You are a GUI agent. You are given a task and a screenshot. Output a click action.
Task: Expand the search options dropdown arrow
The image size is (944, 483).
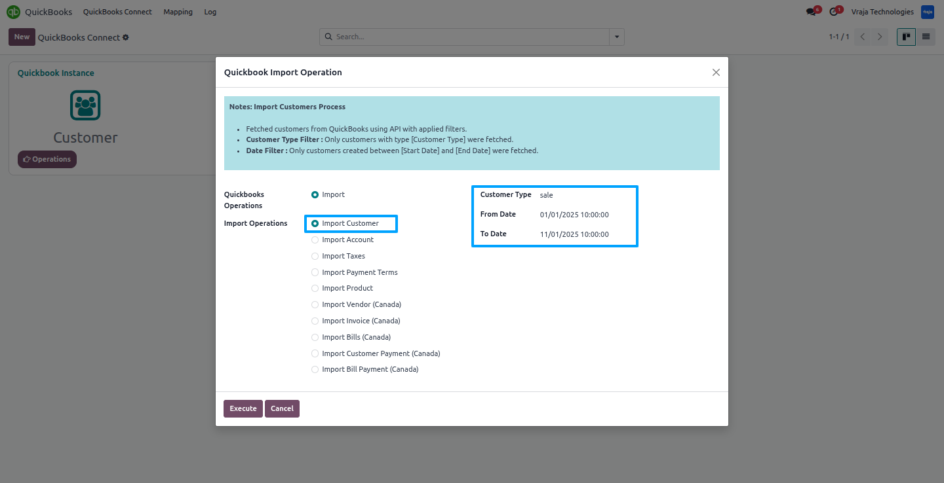617,37
